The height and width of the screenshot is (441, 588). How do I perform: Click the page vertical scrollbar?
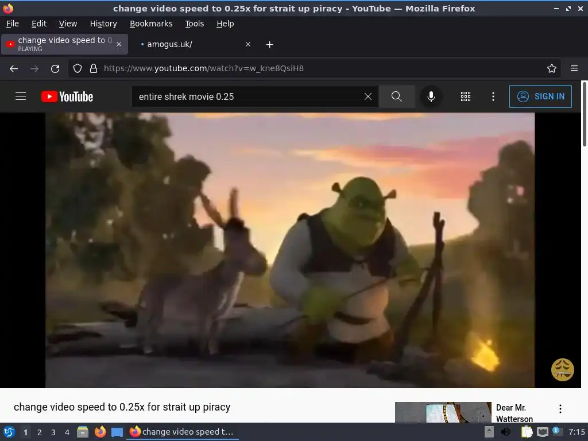[x=584, y=114]
